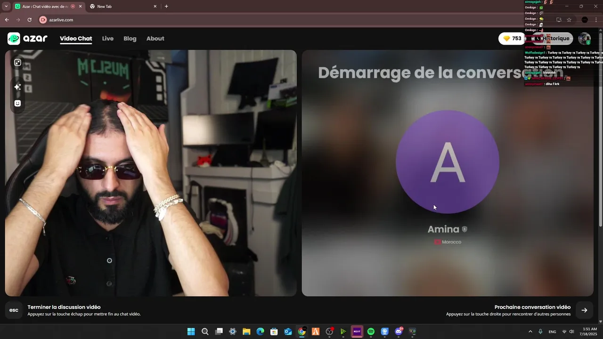Open the Chrome three-dot menu
603x339 pixels.
[597, 20]
